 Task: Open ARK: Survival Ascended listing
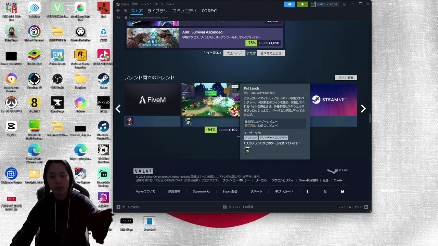(x=204, y=38)
